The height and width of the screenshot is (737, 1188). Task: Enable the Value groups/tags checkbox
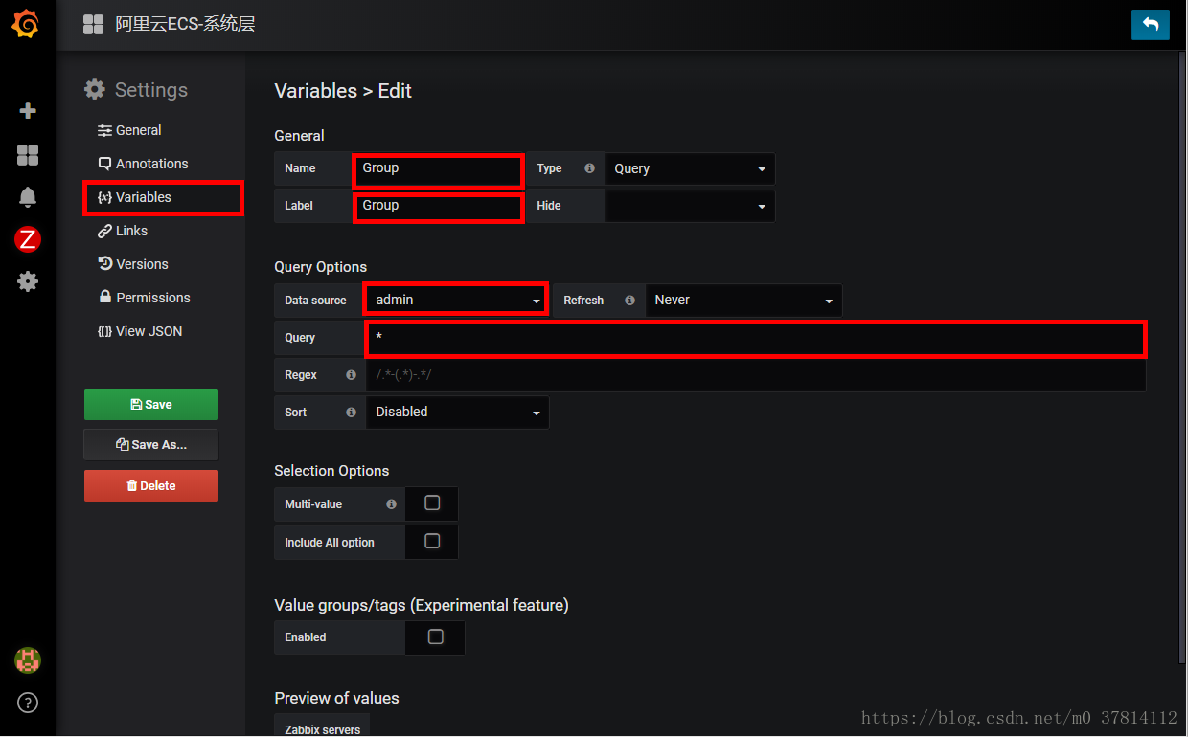click(x=436, y=637)
